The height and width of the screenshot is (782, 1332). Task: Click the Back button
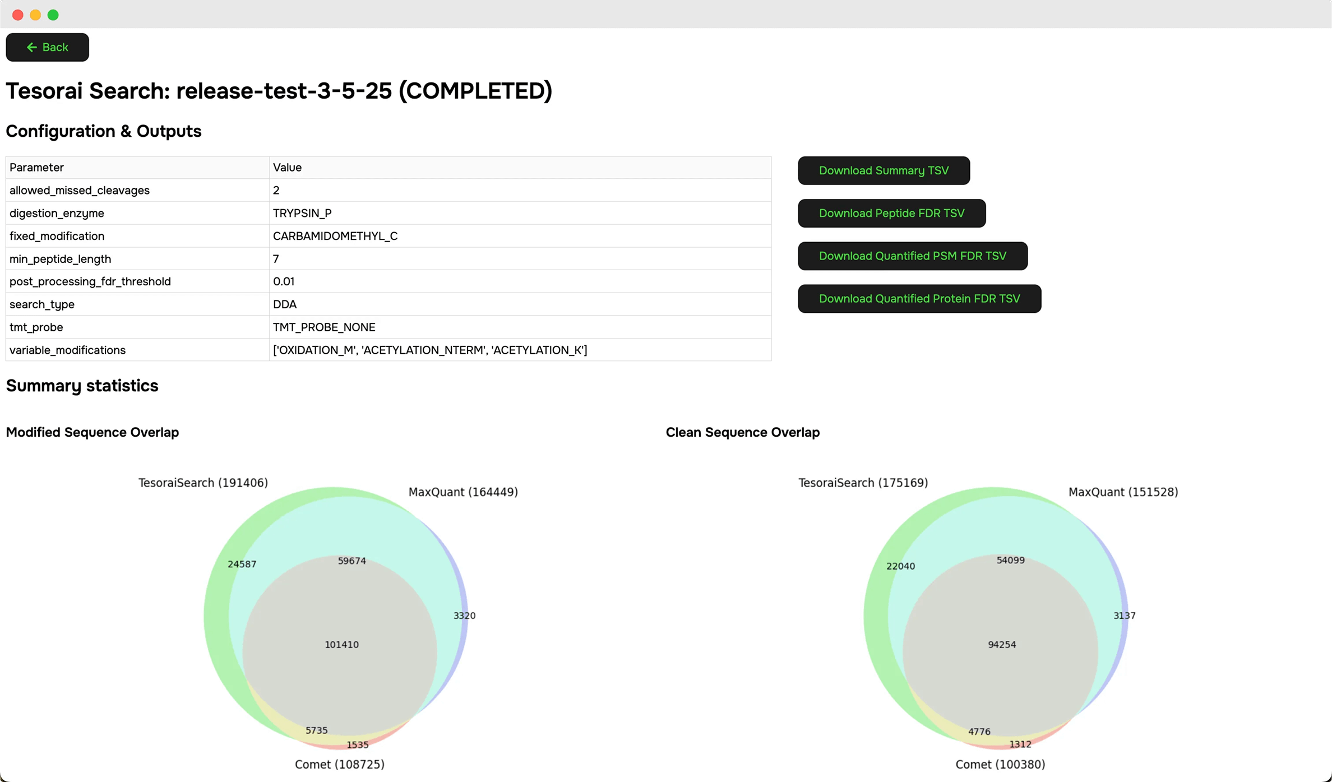click(47, 47)
